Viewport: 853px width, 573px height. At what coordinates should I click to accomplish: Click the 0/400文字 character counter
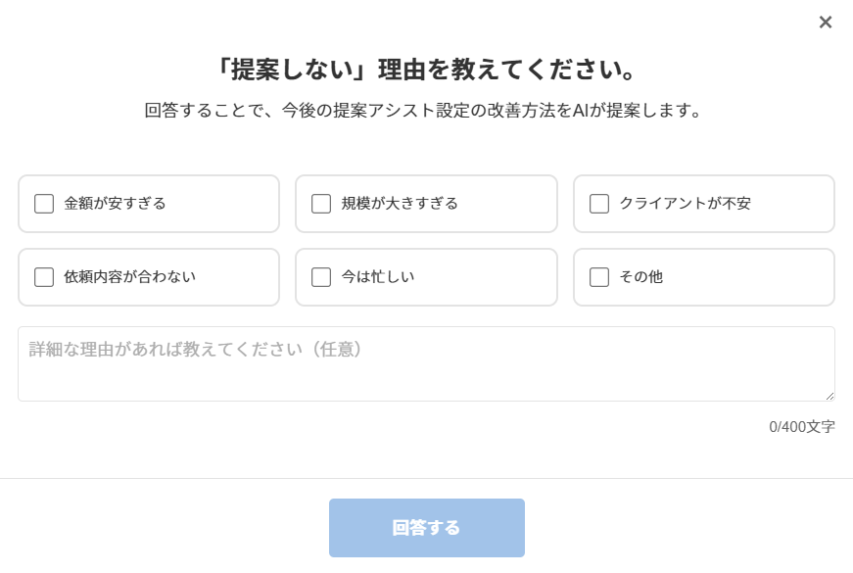(x=802, y=427)
